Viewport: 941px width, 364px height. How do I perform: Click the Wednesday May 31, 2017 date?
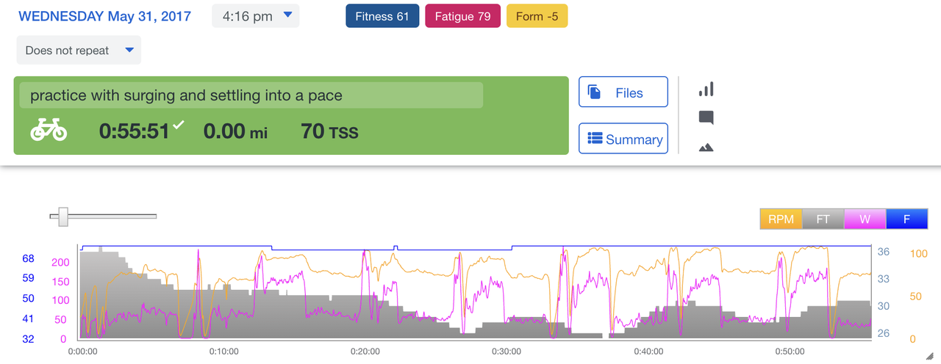tap(104, 16)
